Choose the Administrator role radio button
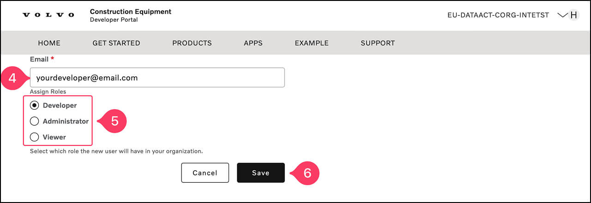This screenshot has height=203, width=591. coord(34,122)
